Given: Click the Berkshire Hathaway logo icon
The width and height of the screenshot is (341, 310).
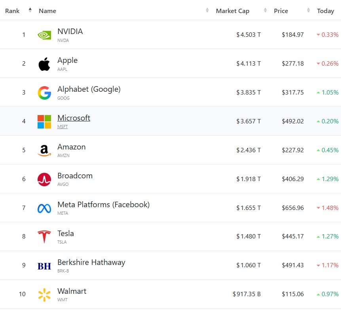Looking at the screenshot, I should click(x=44, y=266).
